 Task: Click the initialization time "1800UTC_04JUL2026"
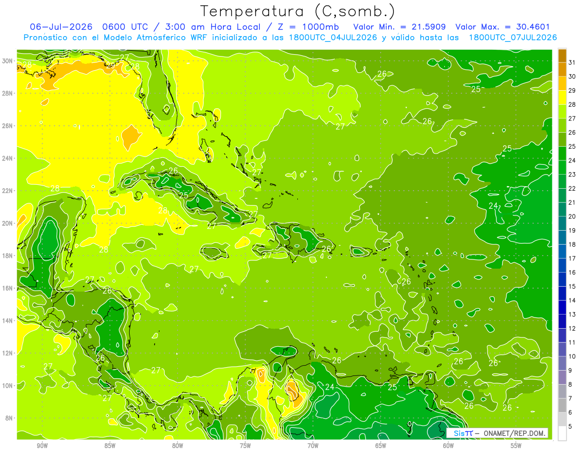tap(332, 38)
